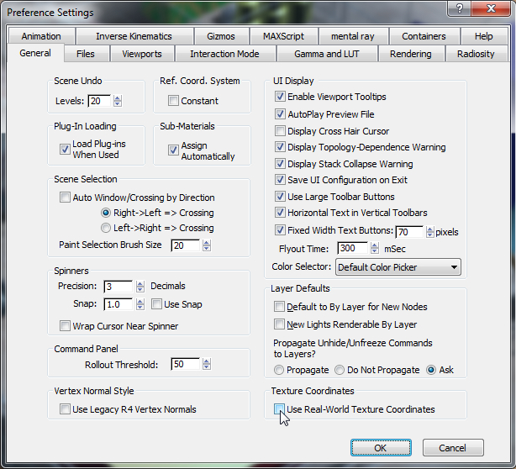Image resolution: width=516 pixels, height=469 pixels.
Task: Switch to Inverse Kinematics tab
Action: (x=134, y=36)
